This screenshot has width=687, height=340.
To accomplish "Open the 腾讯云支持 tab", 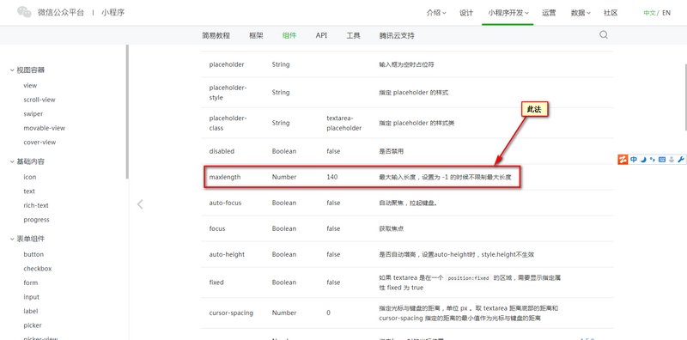I will (x=397, y=35).
